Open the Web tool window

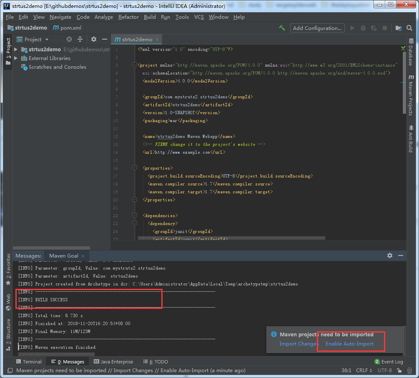8,302
